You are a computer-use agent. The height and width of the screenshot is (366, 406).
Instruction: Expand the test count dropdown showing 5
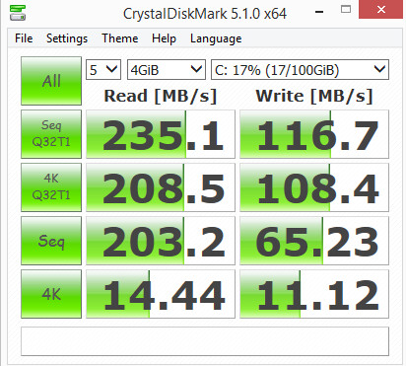coord(103,70)
